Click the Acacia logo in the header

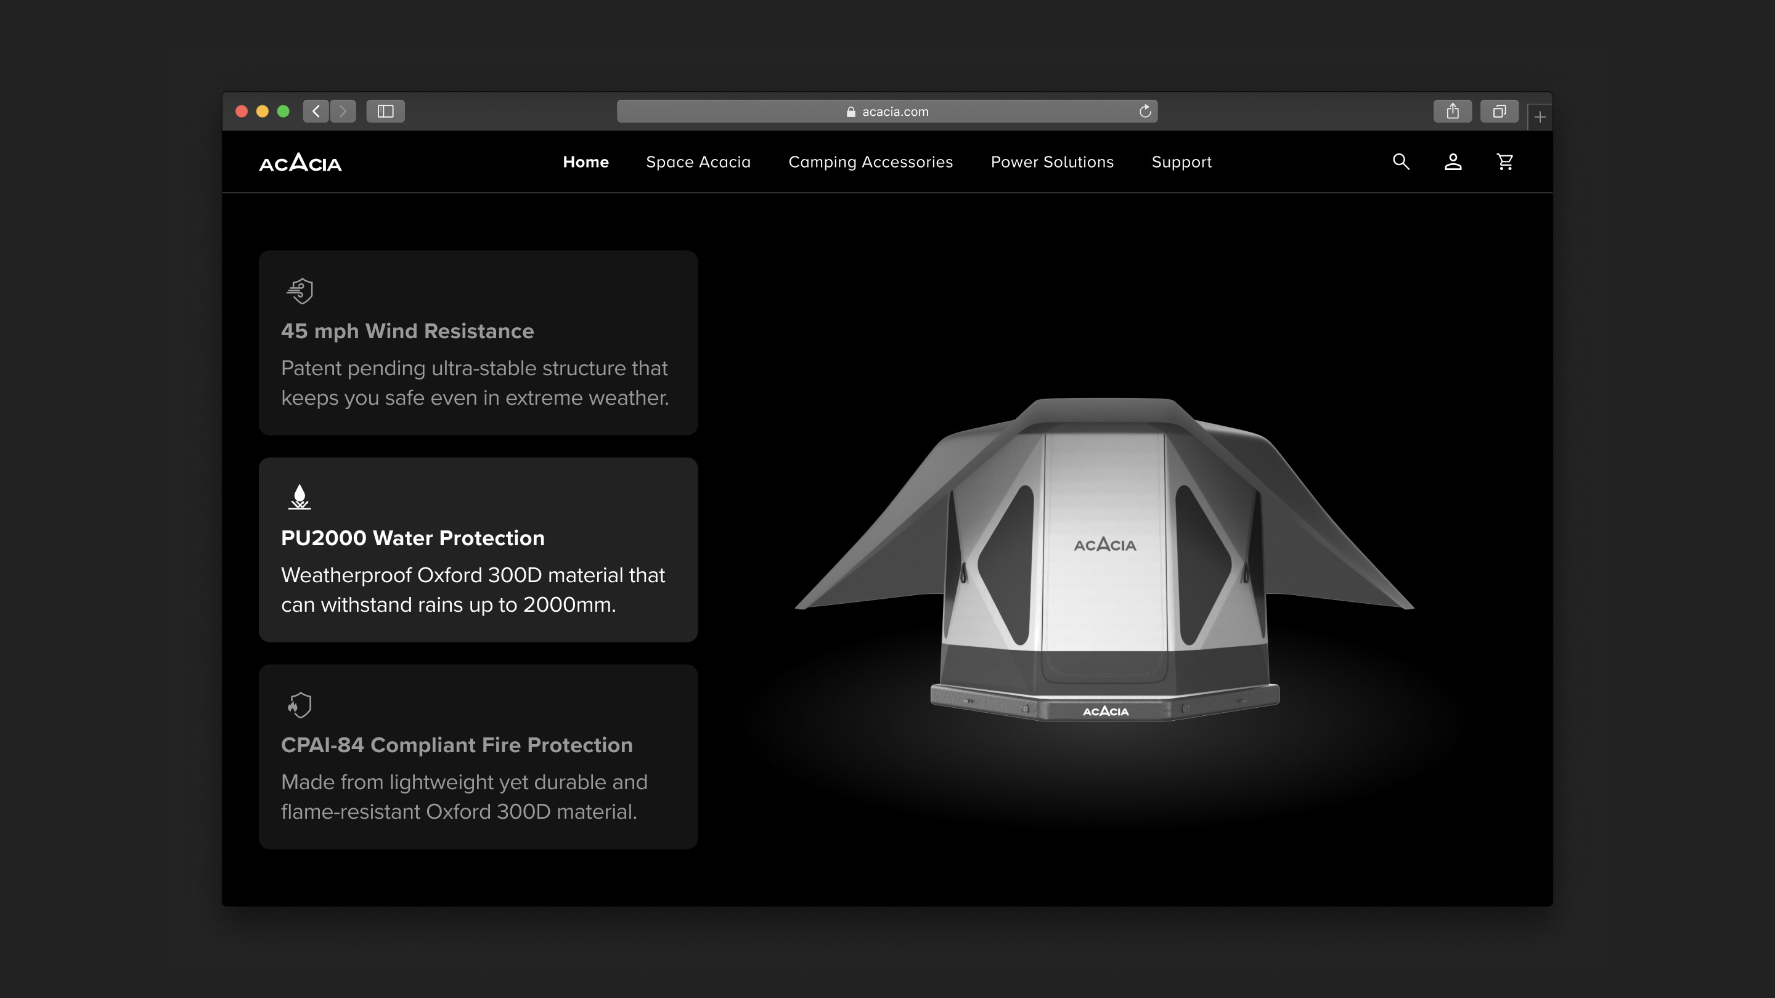point(300,163)
